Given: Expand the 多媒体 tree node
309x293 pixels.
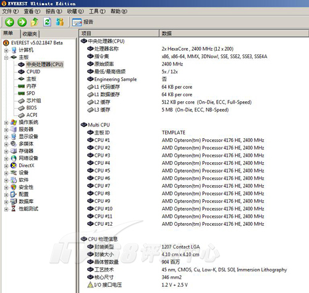Looking at the screenshot, I should [6, 144].
